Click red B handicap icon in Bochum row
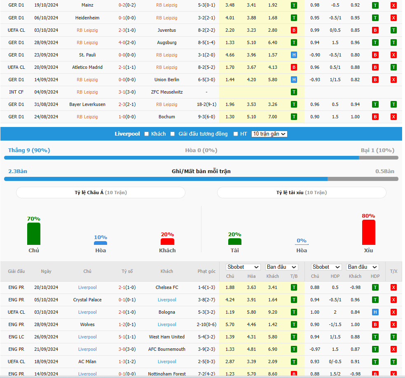The width and height of the screenshot is (405, 378). [x=375, y=117]
